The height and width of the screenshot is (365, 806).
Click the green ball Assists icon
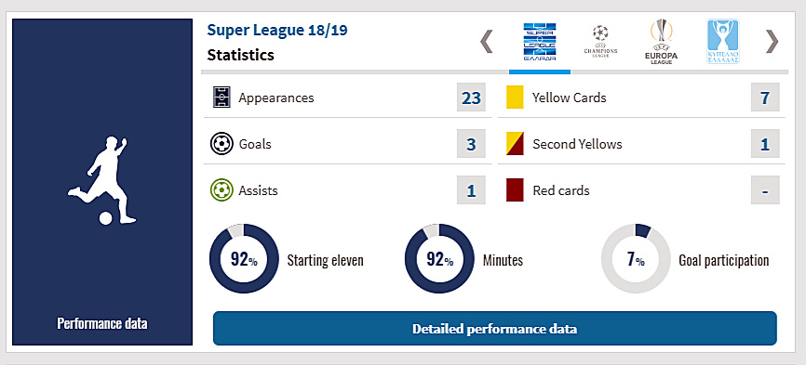[222, 190]
